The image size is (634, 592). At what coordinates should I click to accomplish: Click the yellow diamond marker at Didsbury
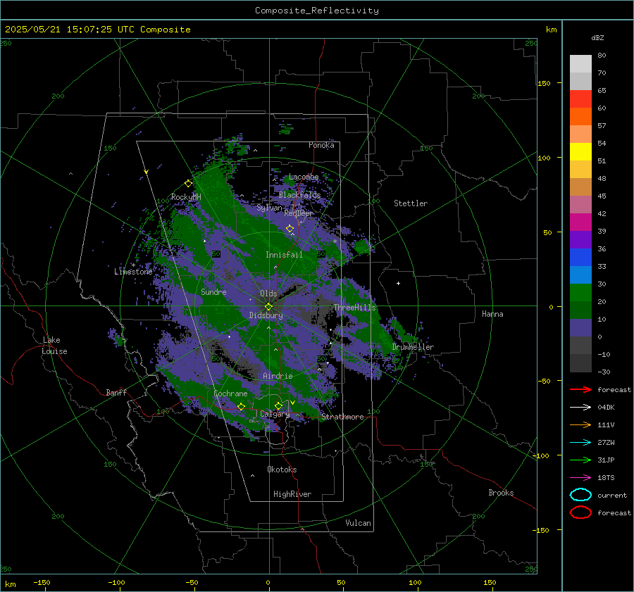click(x=268, y=306)
